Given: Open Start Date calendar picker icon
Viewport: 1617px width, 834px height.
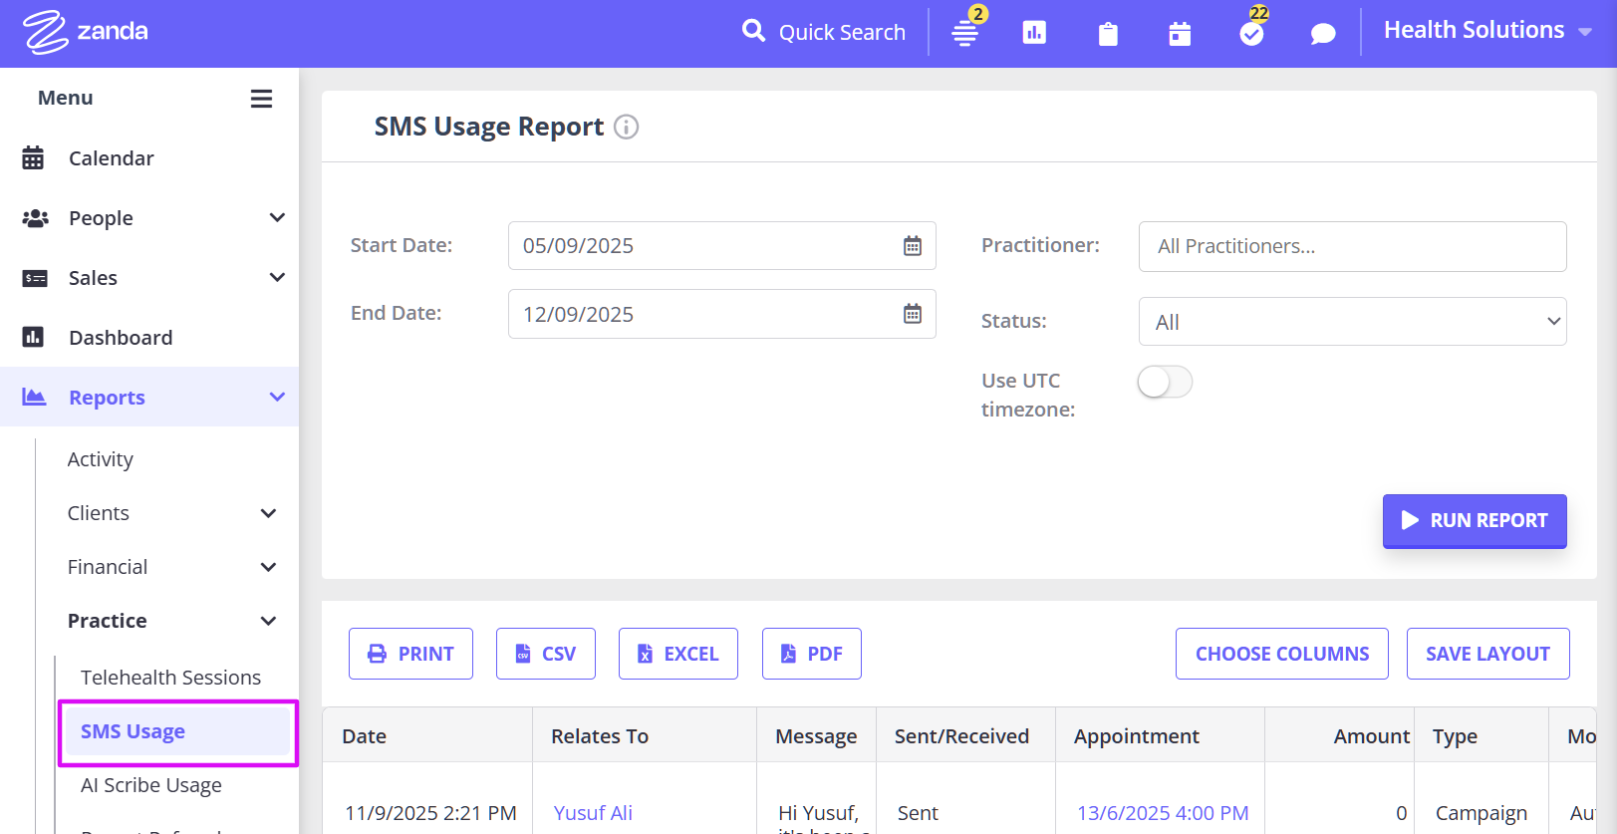Looking at the screenshot, I should pos(912,246).
